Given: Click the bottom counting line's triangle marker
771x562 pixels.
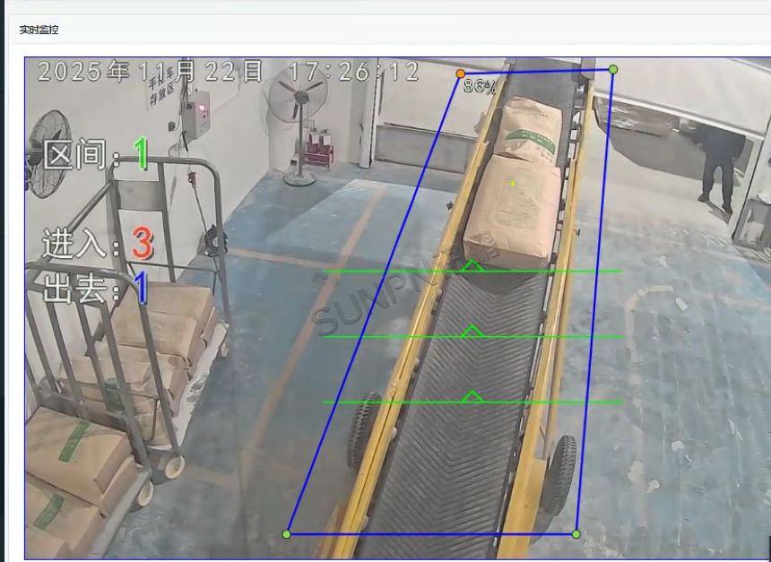Looking at the screenshot, I should (x=472, y=397).
